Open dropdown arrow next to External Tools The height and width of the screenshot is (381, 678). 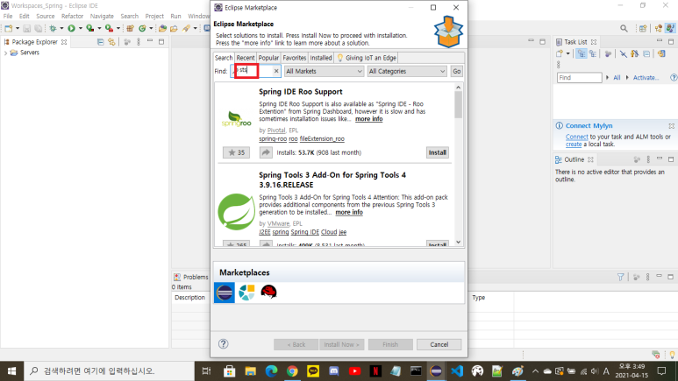click(x=118, y=29)
